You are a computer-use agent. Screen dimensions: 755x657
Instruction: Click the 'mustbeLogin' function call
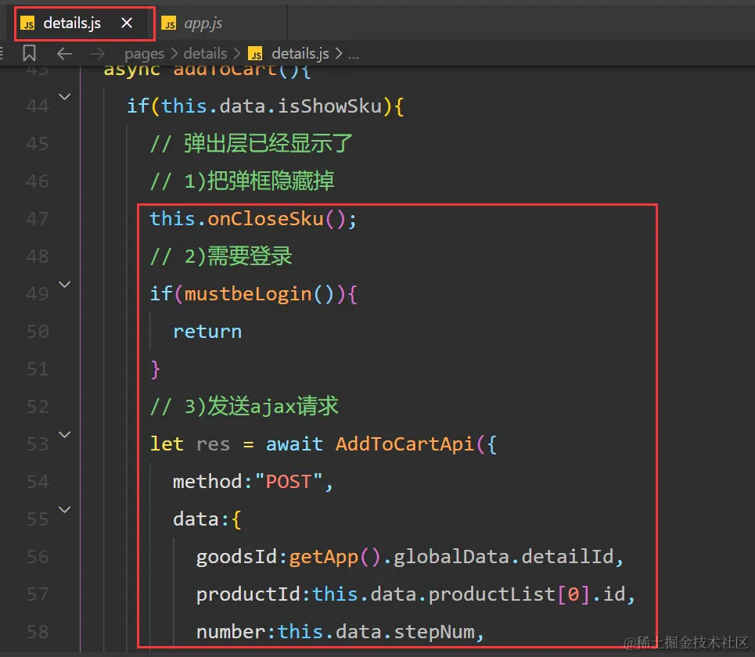click(248, 294)
